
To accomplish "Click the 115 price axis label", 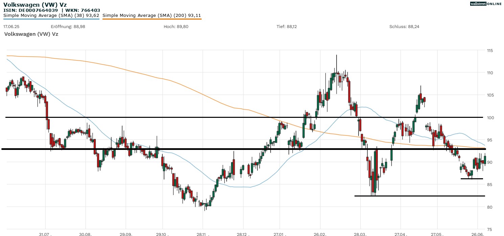I will click(x=490, y=51).
